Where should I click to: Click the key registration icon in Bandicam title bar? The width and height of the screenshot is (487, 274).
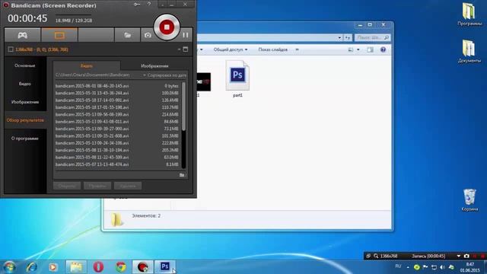(x=137, y=5)
